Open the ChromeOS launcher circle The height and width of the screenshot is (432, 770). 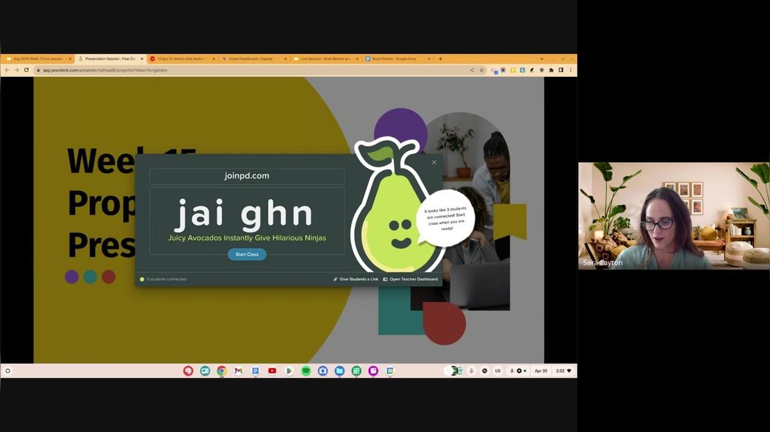(8, 370)
